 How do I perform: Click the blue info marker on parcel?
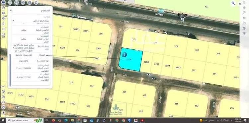pyautogui.click(x=124, y=54)
